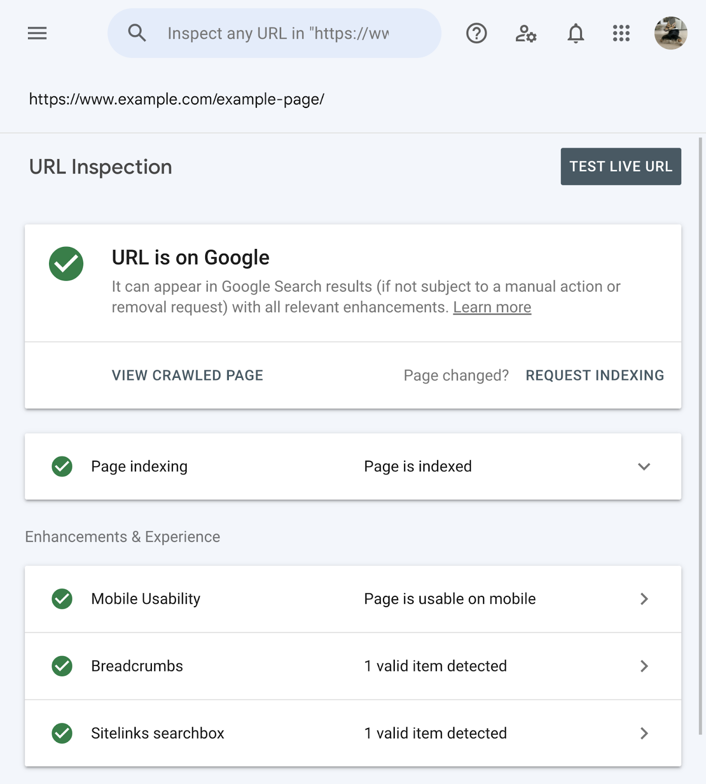Open the Google apps grid icon

[x=620, y=33]
